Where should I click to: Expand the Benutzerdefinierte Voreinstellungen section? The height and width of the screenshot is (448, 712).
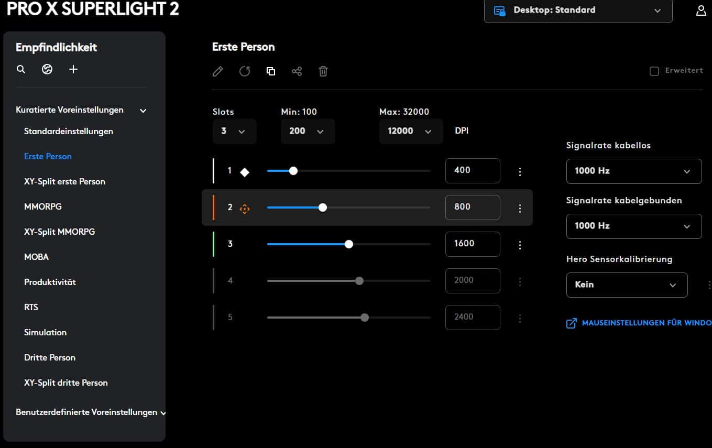pos(163,413)
